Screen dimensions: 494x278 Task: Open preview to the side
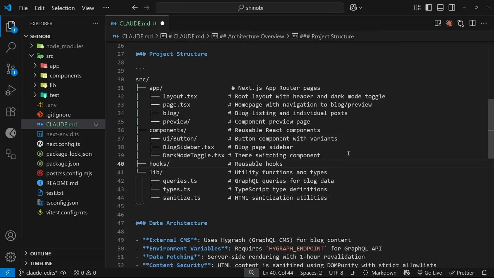(x=437, y=23)
